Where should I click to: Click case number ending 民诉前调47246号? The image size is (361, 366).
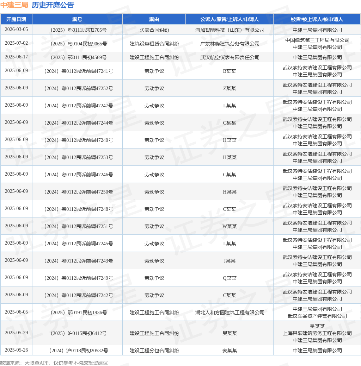(79, 175)
